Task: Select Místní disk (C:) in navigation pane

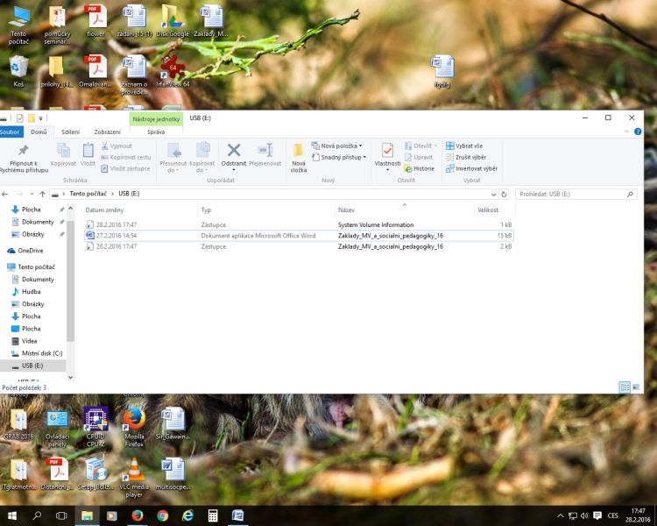Action: point(41,352)
